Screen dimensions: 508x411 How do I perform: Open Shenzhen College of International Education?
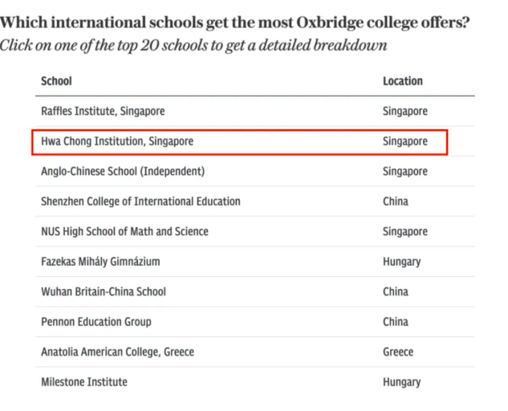click(140, 201)
